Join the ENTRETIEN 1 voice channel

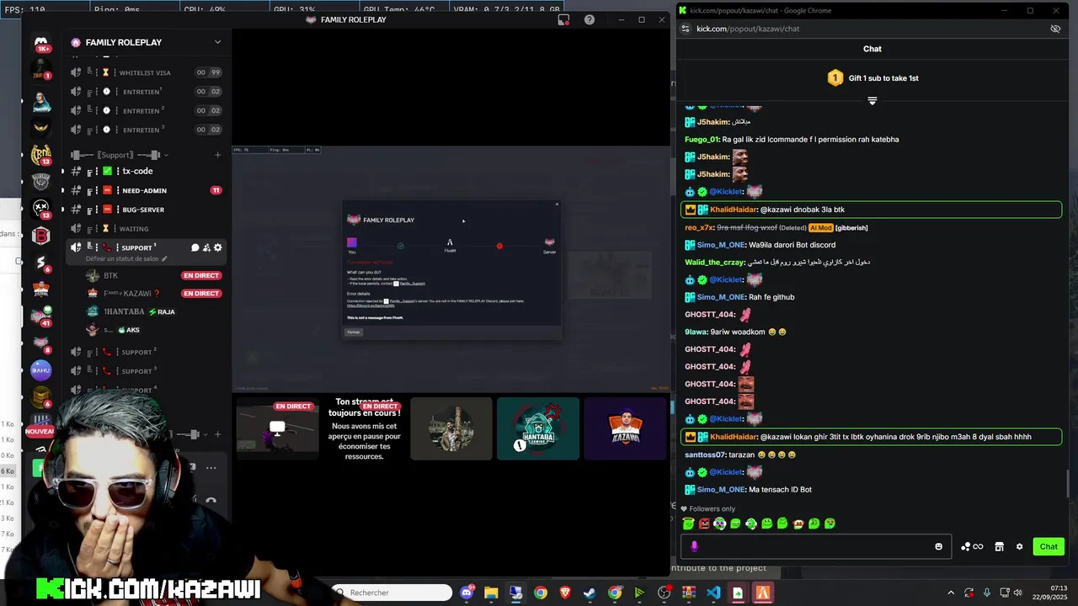click(x=147, y=91)
